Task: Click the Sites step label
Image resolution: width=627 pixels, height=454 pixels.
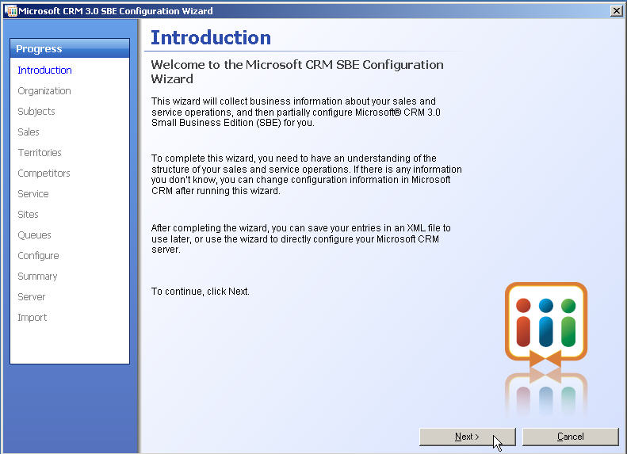Action: [28, 215]
